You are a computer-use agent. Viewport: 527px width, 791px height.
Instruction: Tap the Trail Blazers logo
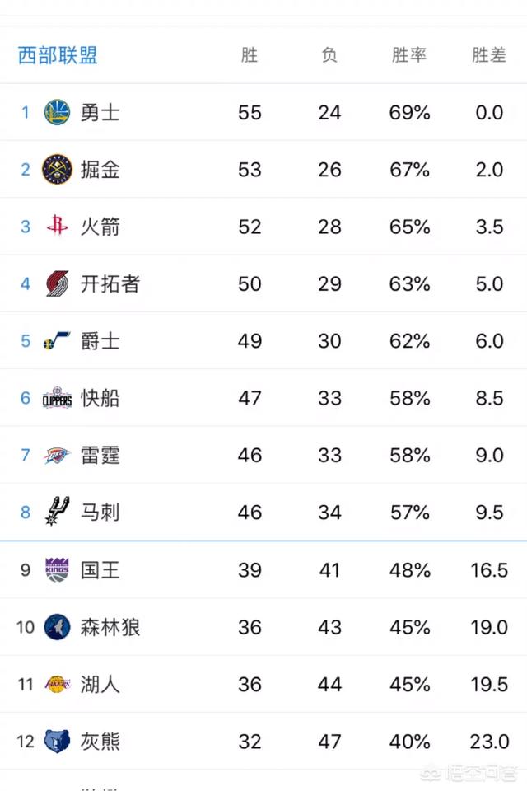pos(57,283)
